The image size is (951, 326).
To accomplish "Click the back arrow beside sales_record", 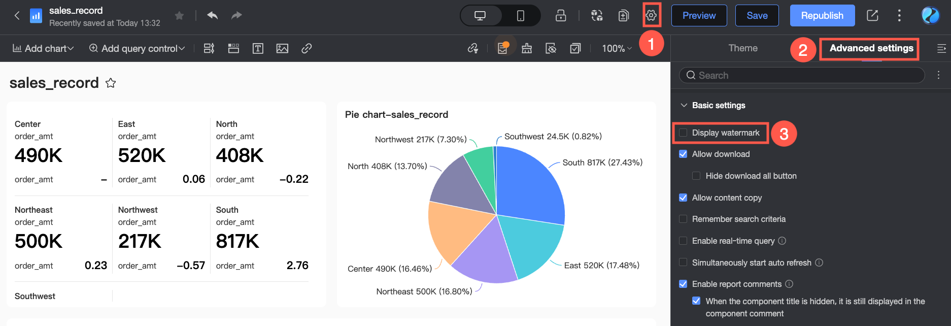I will (17, 16).
